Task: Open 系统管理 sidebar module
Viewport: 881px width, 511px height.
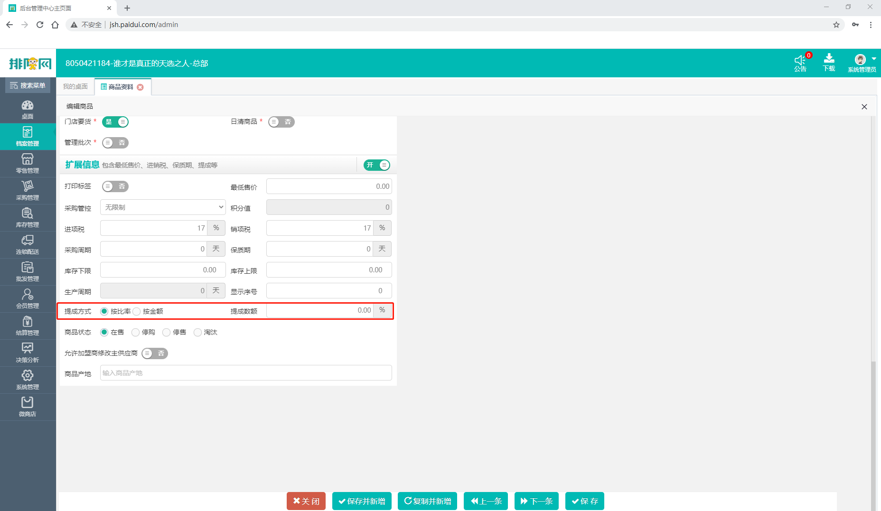Action: point(28,380)
